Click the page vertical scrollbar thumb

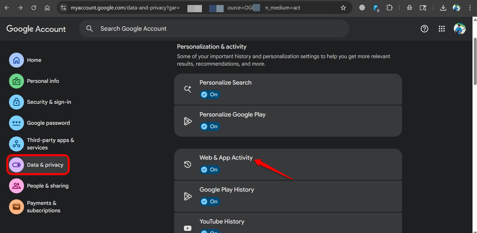(x=475, y=62)
